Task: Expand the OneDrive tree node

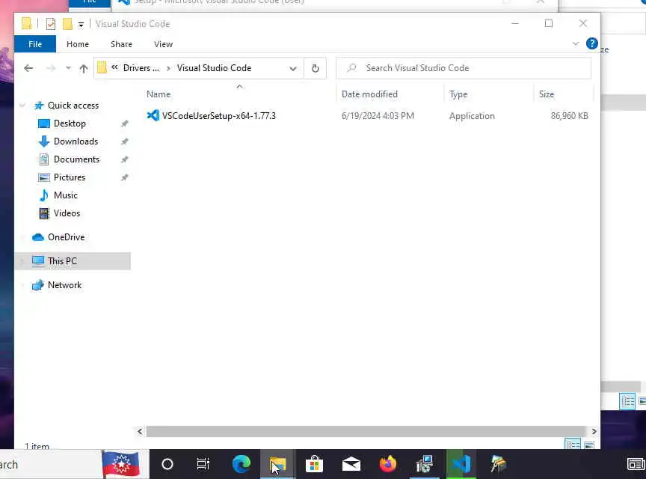Action: (x=22, y=237)
